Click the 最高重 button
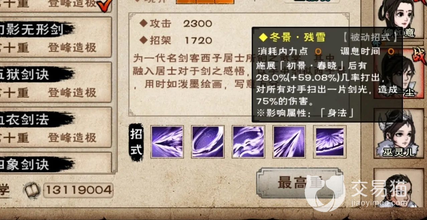 300,183
